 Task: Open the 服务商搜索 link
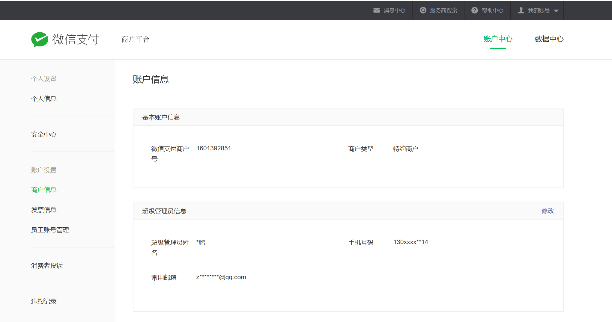[443, 10]
